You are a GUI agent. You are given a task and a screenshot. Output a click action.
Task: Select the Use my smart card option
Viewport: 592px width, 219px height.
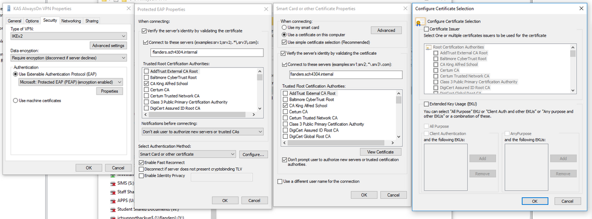click(x=284, y=28)
